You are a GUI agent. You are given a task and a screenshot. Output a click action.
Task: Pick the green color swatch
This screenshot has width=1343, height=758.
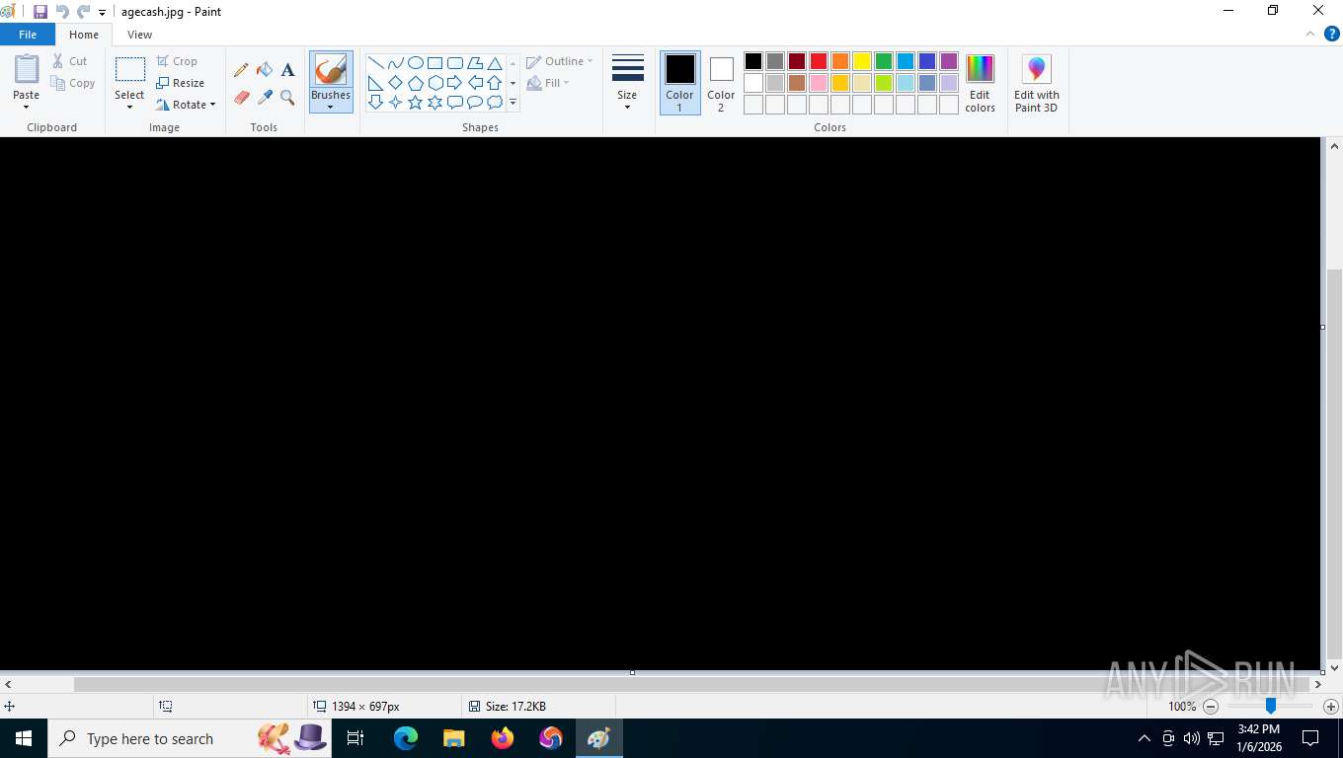click(x=884, y=61)
